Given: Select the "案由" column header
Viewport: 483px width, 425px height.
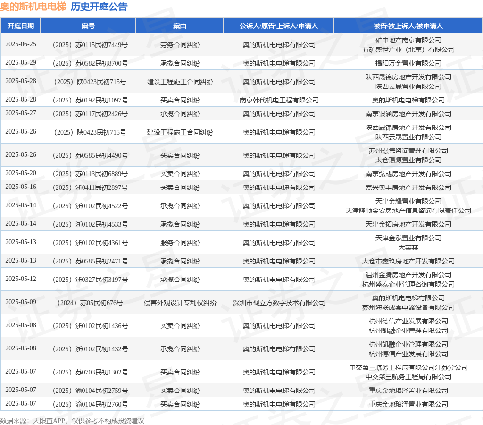Looking at the screenshot, I should click(180, 26).
